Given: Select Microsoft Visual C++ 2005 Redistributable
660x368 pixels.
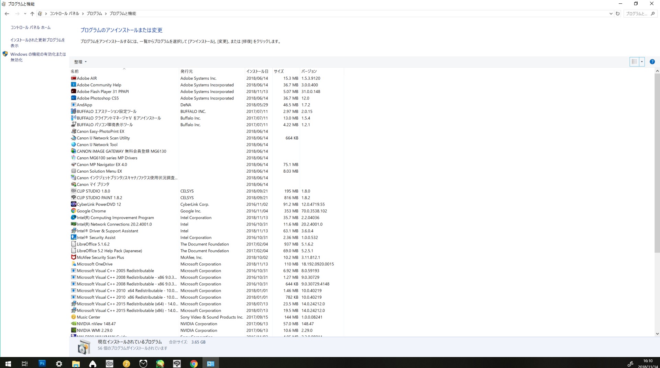Looking at the screenshot, I should [207, 271].
